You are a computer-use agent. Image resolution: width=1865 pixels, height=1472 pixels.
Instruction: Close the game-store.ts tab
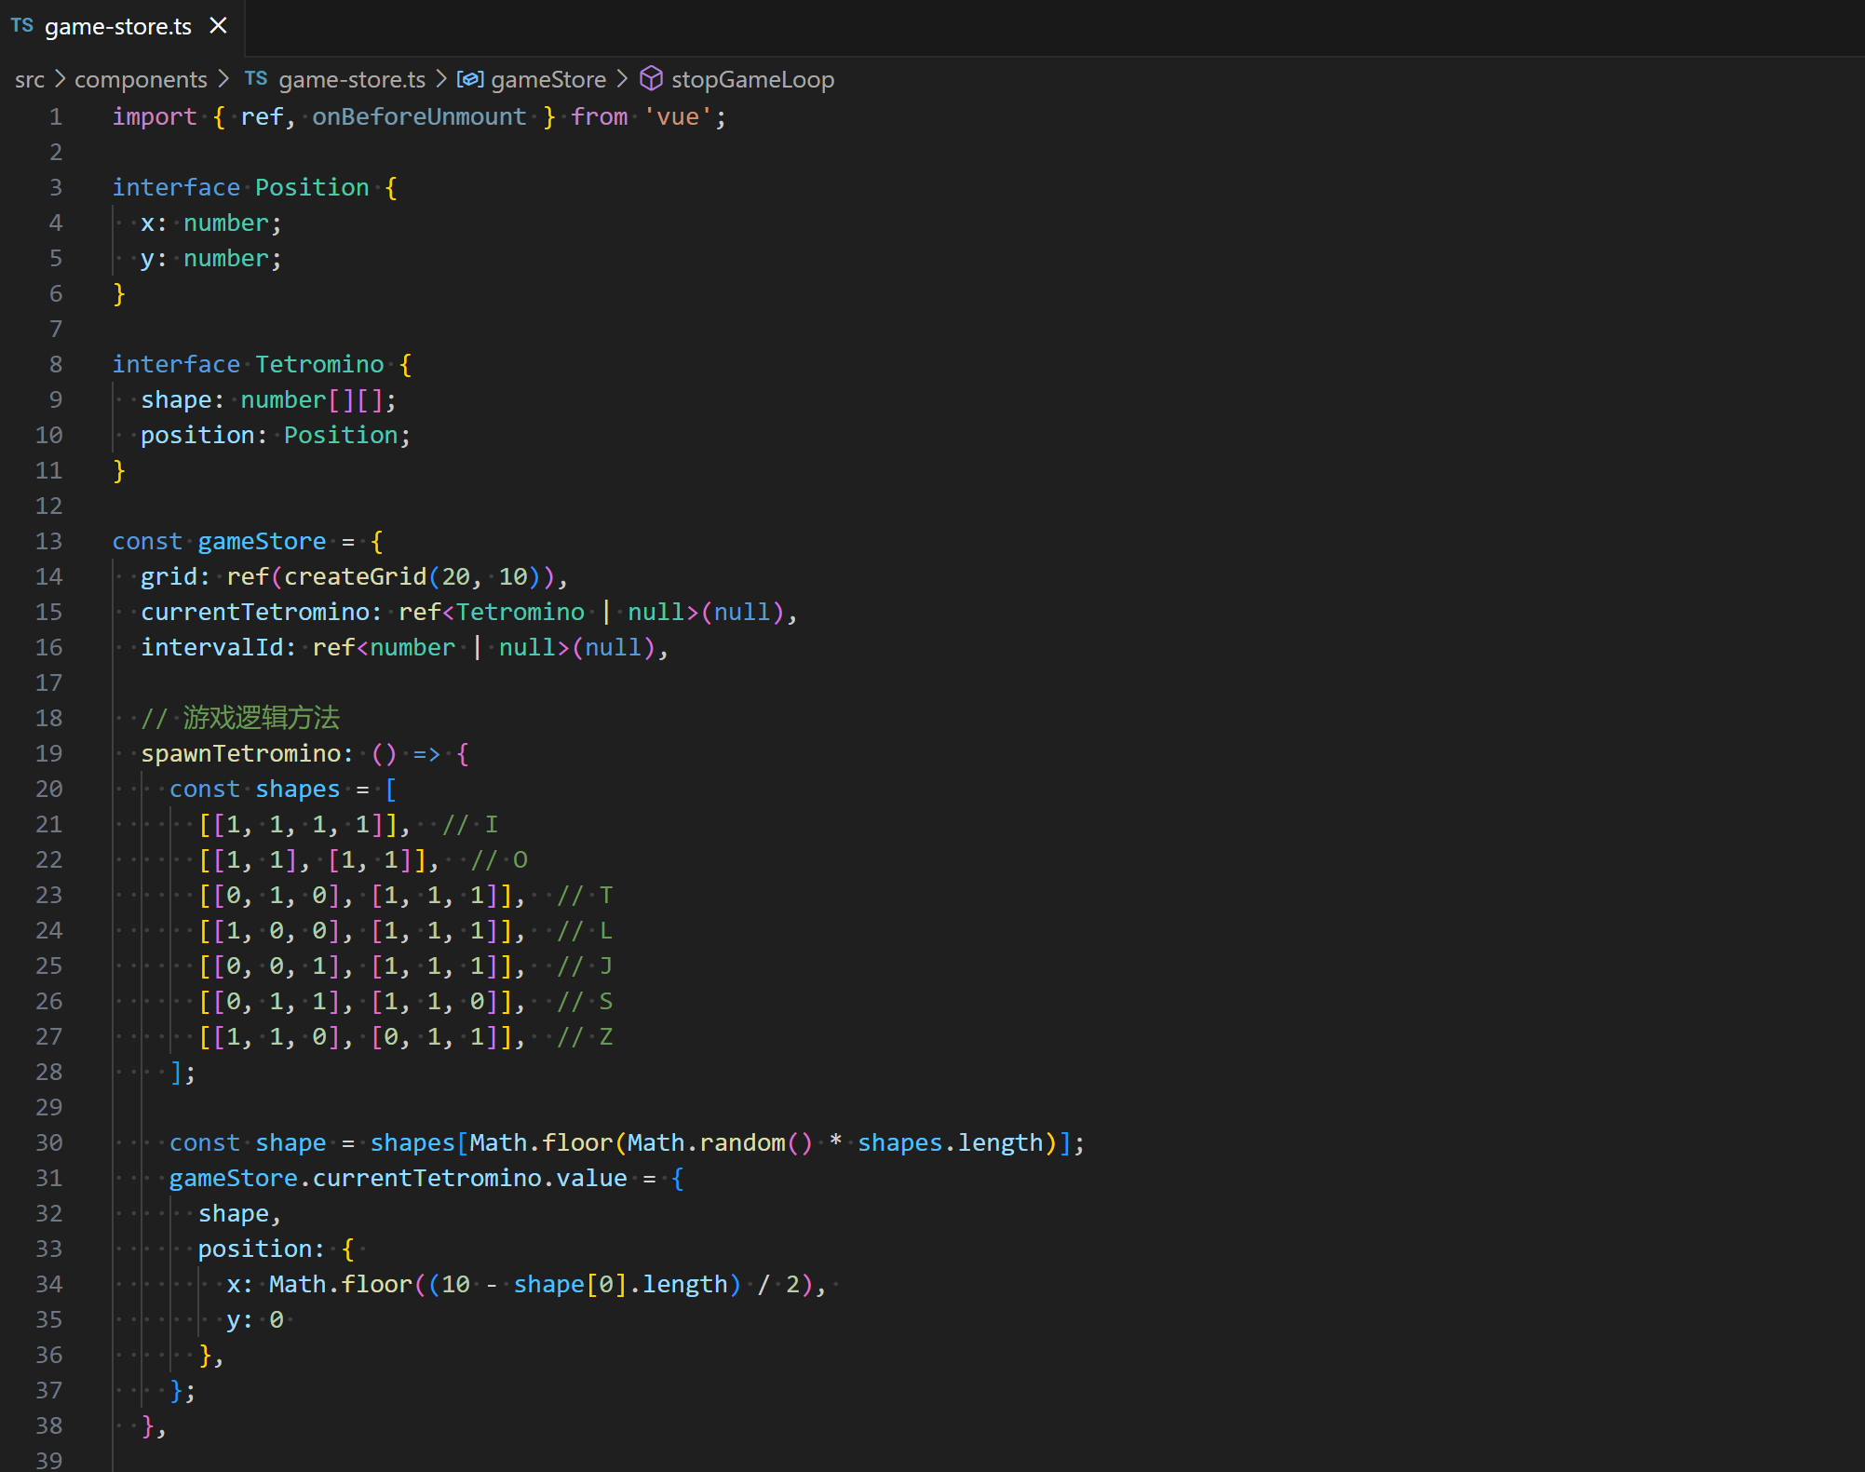pos(218,26)
